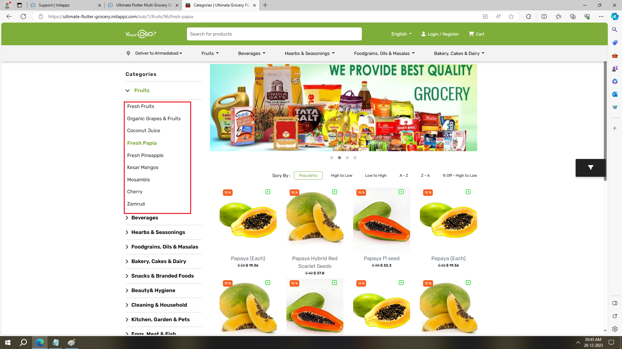This screenshot has height=349, width=622.
Task: Open Windows taskbar search icon
Action: tap(23, 343)
